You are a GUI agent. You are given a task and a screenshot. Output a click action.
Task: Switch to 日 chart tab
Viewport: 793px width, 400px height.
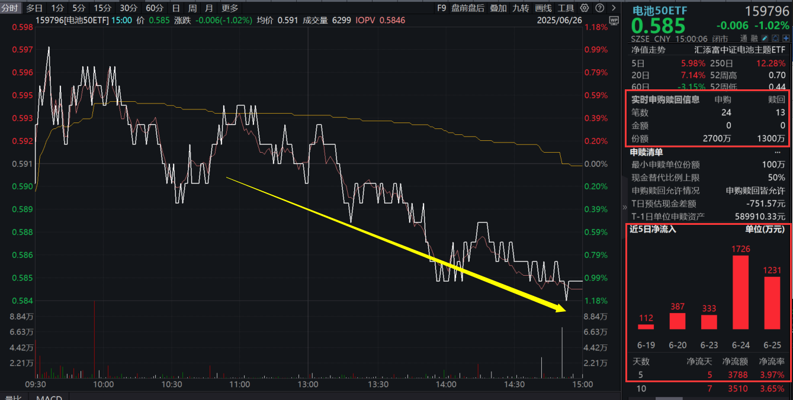pos(176,8)
